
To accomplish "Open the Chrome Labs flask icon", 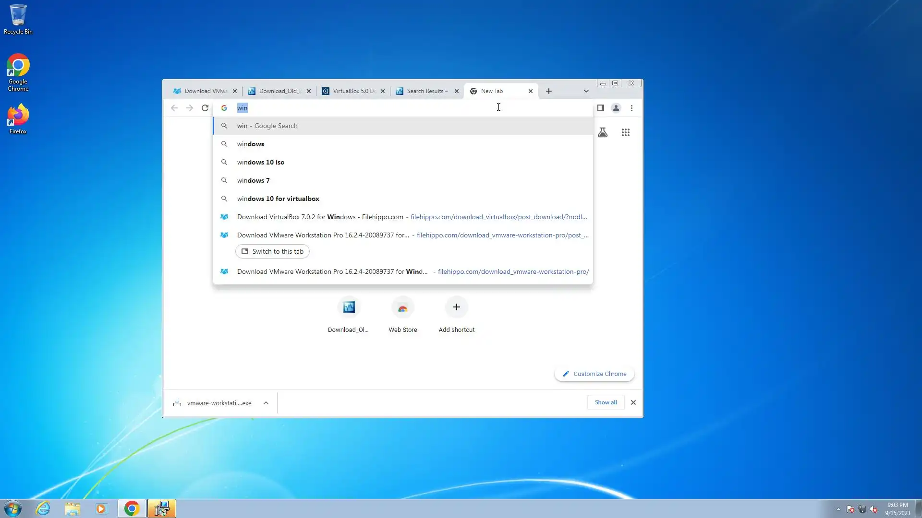I will point(603,132).
